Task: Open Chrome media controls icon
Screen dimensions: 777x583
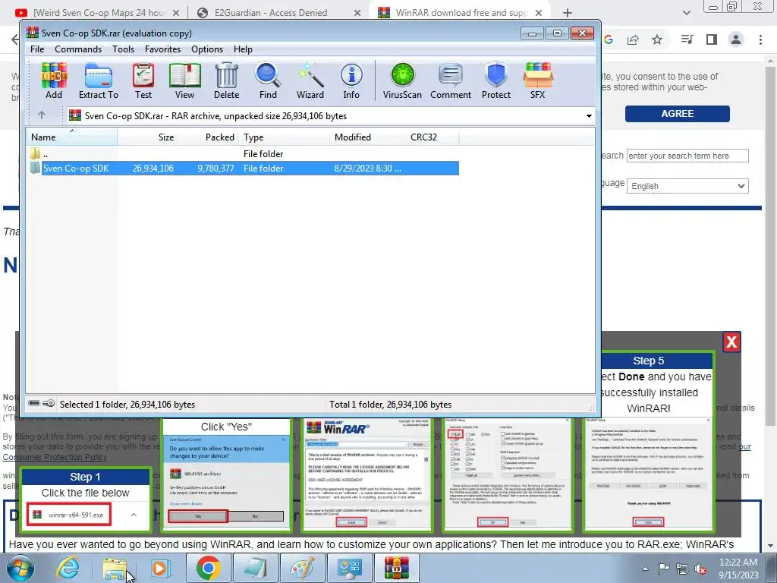Action: tap(687, 39)
